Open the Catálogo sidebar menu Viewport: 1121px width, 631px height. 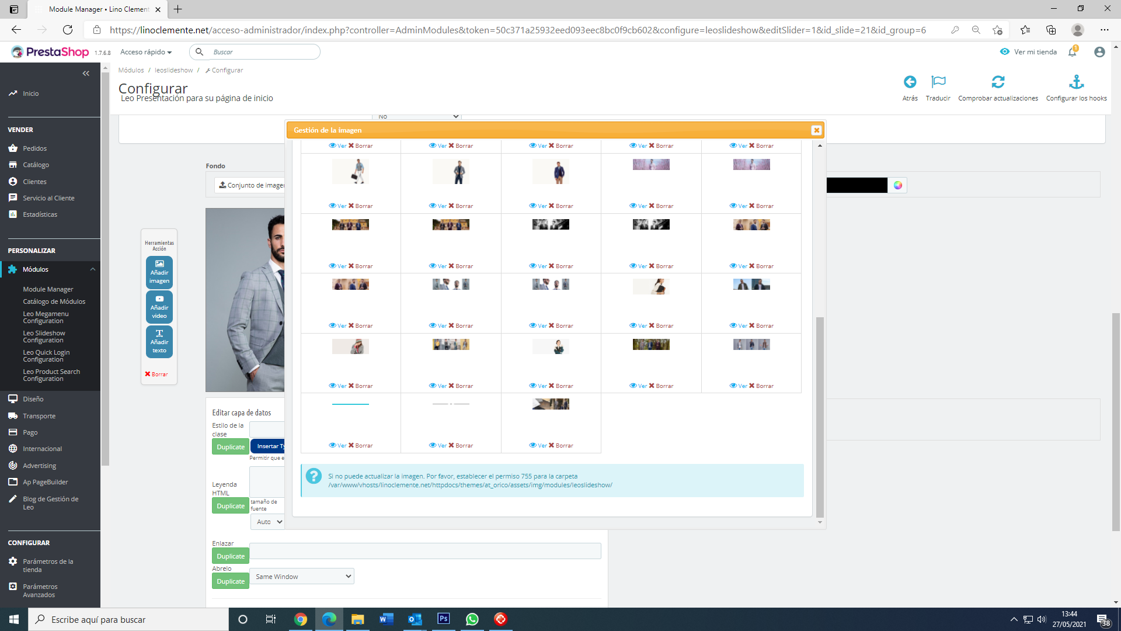(36, 165)
